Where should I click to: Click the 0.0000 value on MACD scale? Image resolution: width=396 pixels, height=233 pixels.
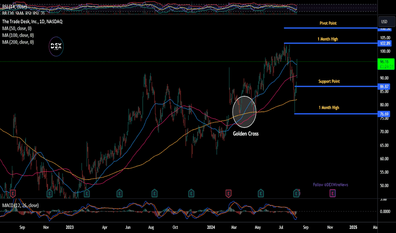pyautogui.click(x=385, y=211)
